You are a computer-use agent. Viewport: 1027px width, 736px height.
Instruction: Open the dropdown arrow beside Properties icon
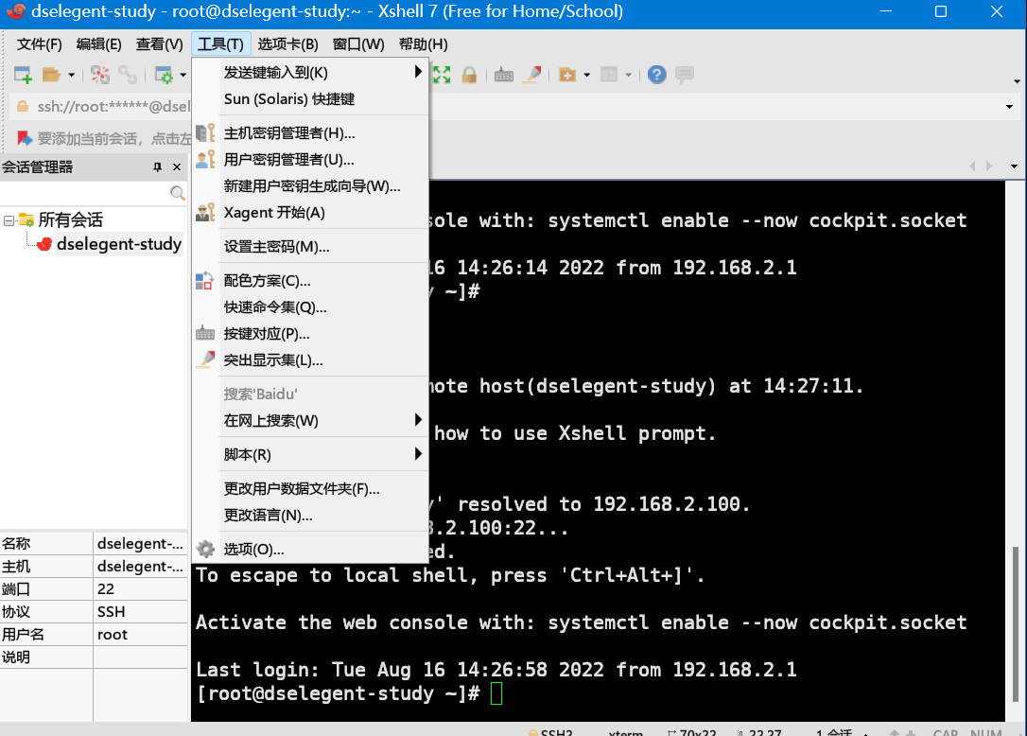tap(183, 76)
